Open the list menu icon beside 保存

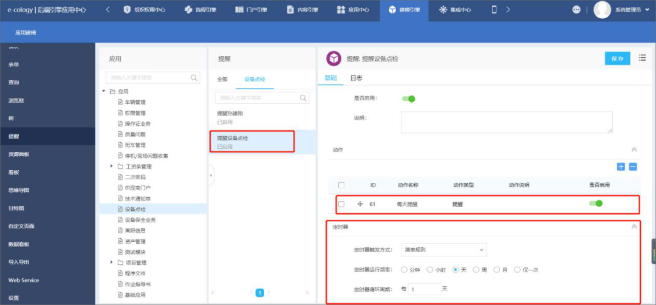[642, 58]
